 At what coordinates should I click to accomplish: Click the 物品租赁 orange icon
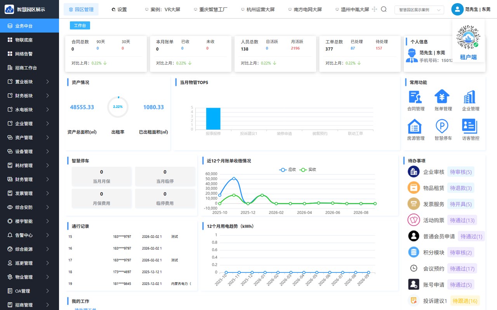414,188
